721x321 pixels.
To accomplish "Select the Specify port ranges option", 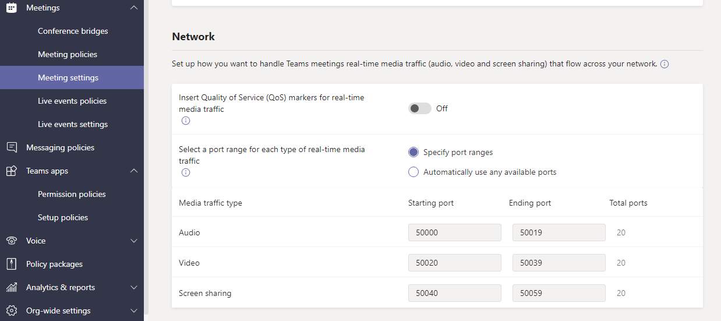I will coord(413,152).
